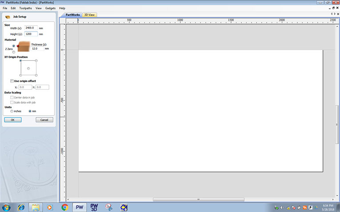Click the origin offset X field
340x212 pixels.
pos(25,87)
